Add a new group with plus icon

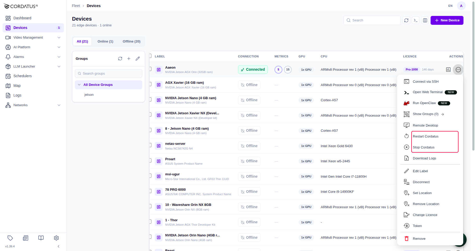[x=129, y=59]
